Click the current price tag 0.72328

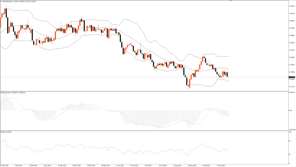coord(292,77)
